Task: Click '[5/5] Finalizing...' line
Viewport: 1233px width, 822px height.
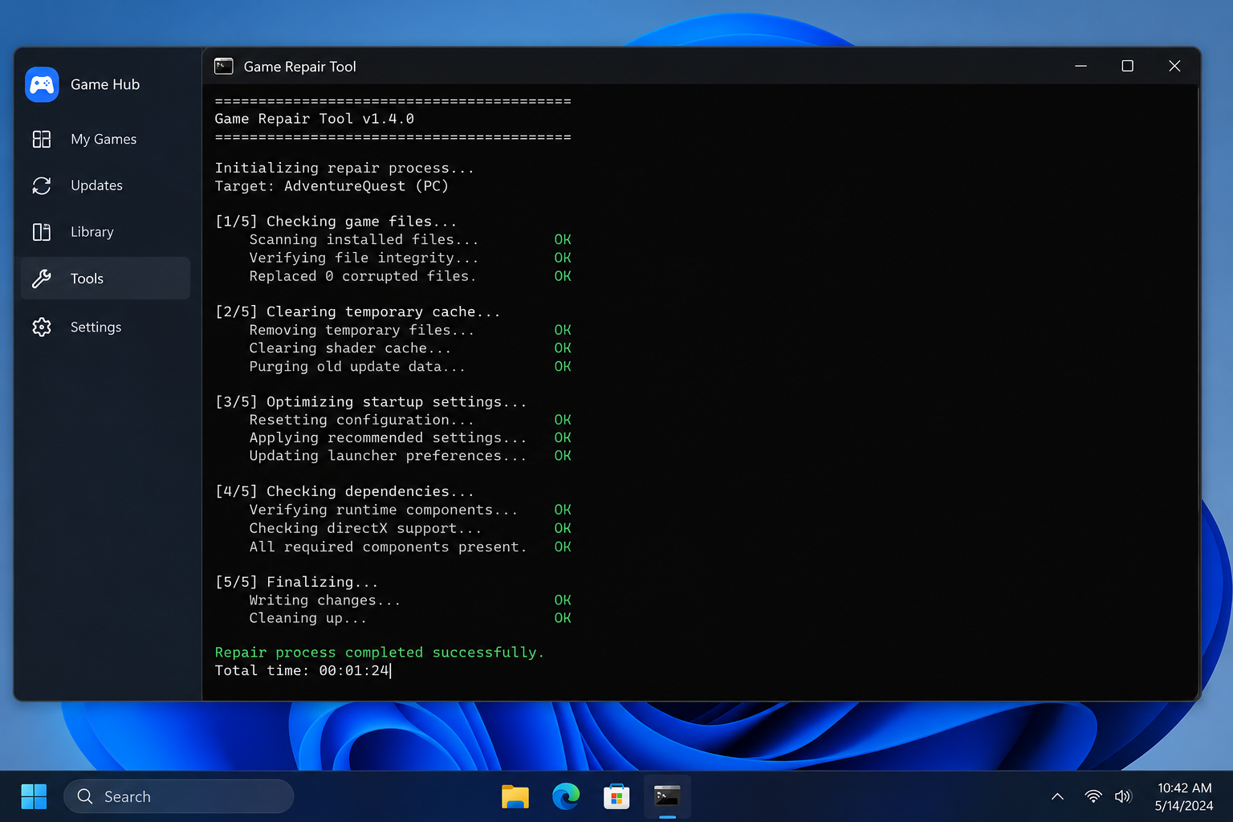Action: [296, 582]
